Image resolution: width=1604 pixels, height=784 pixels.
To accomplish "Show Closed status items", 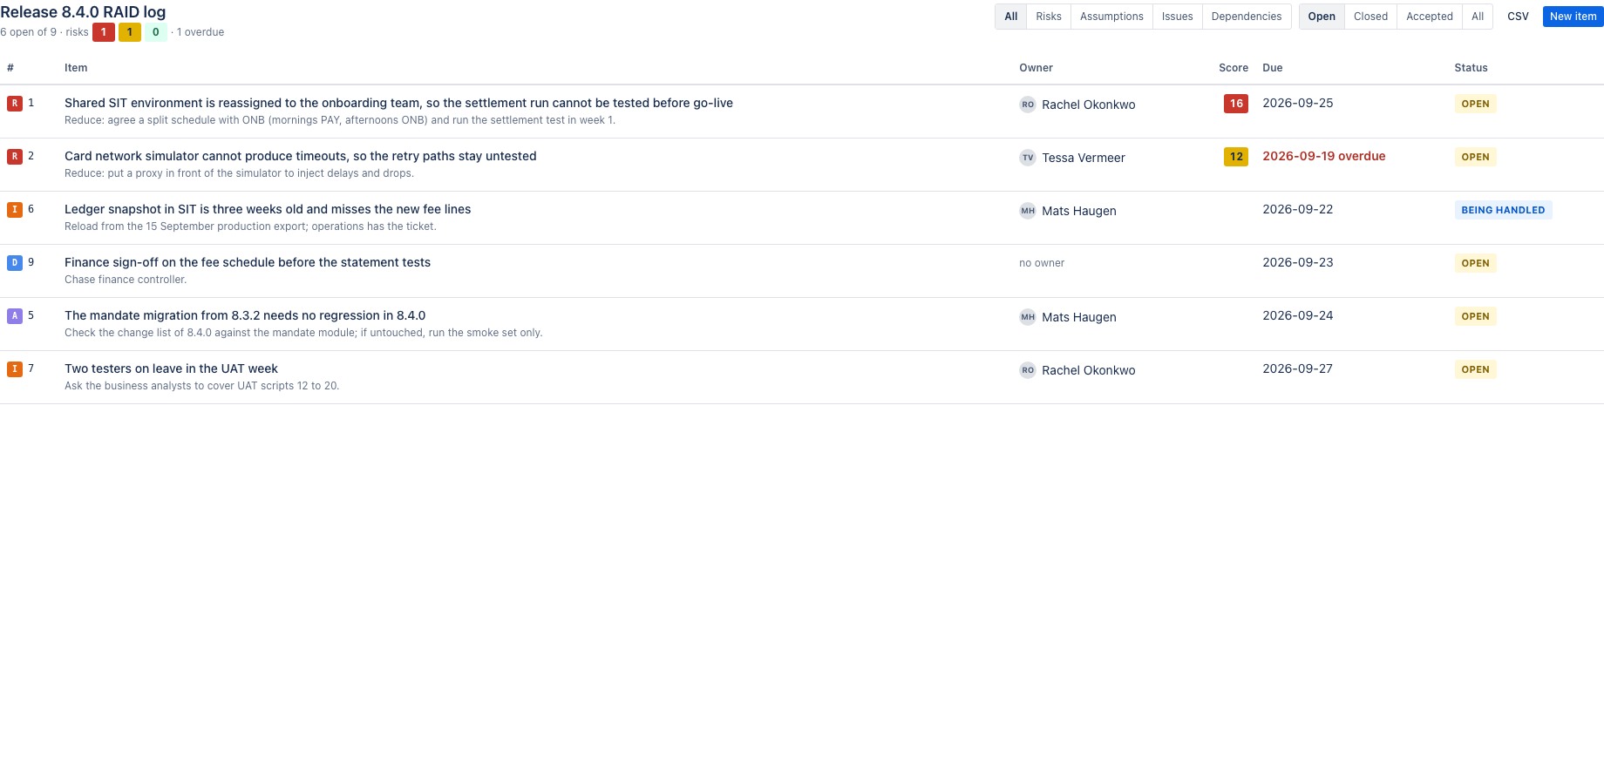I will tap(1370, 17).
